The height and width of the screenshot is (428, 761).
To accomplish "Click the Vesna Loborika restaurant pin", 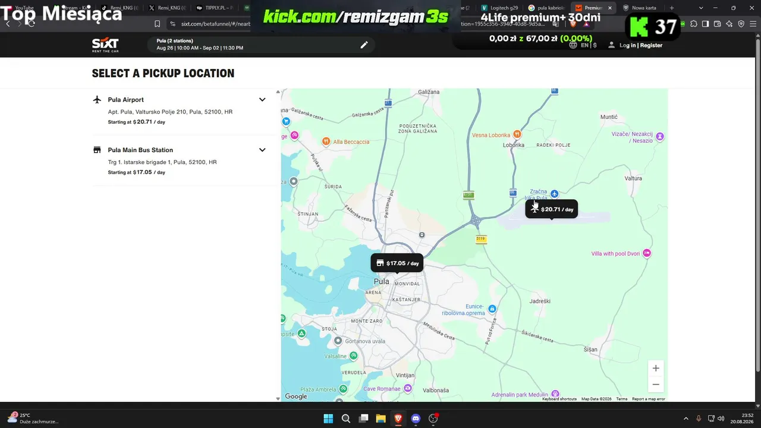I will pos(517,134).
